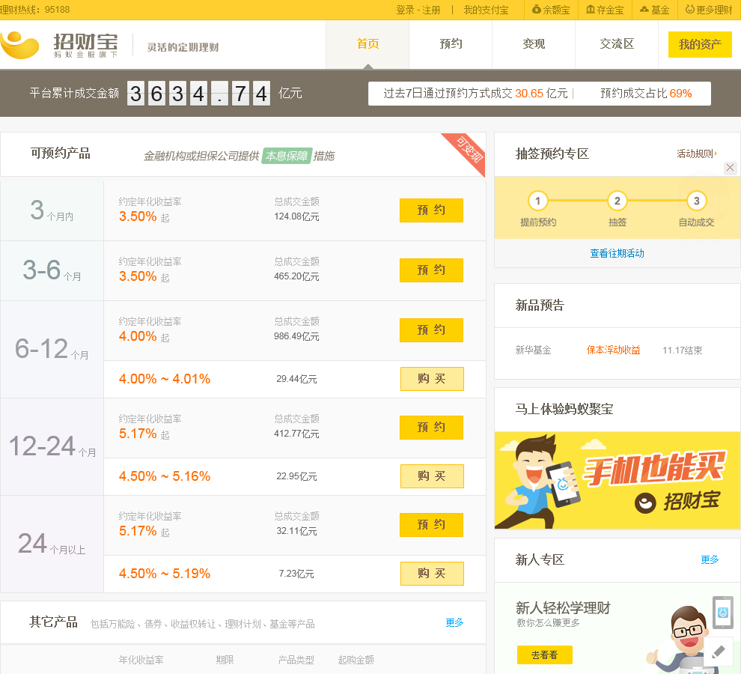Reserve the 3-6个月 product
Image resolution: width=741 pixels, height=674 pixels.
[431, 270]
